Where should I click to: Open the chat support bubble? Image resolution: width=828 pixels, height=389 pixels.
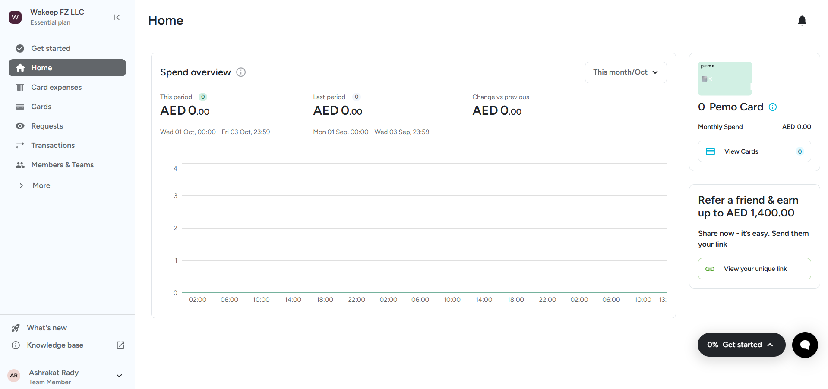(805, 345)
